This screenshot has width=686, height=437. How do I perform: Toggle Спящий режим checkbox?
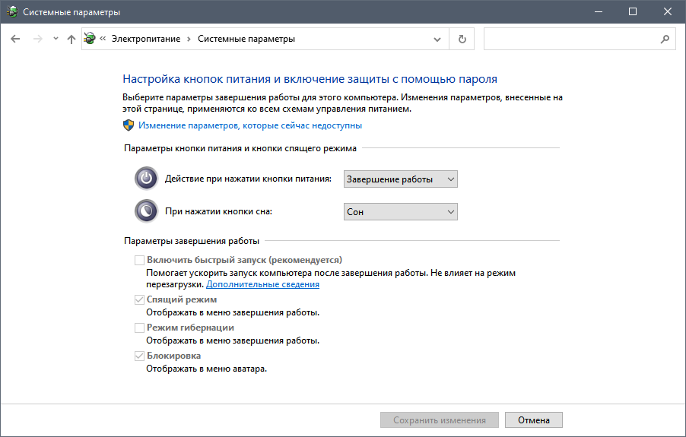pyautogui.click(x=139, y=299)
